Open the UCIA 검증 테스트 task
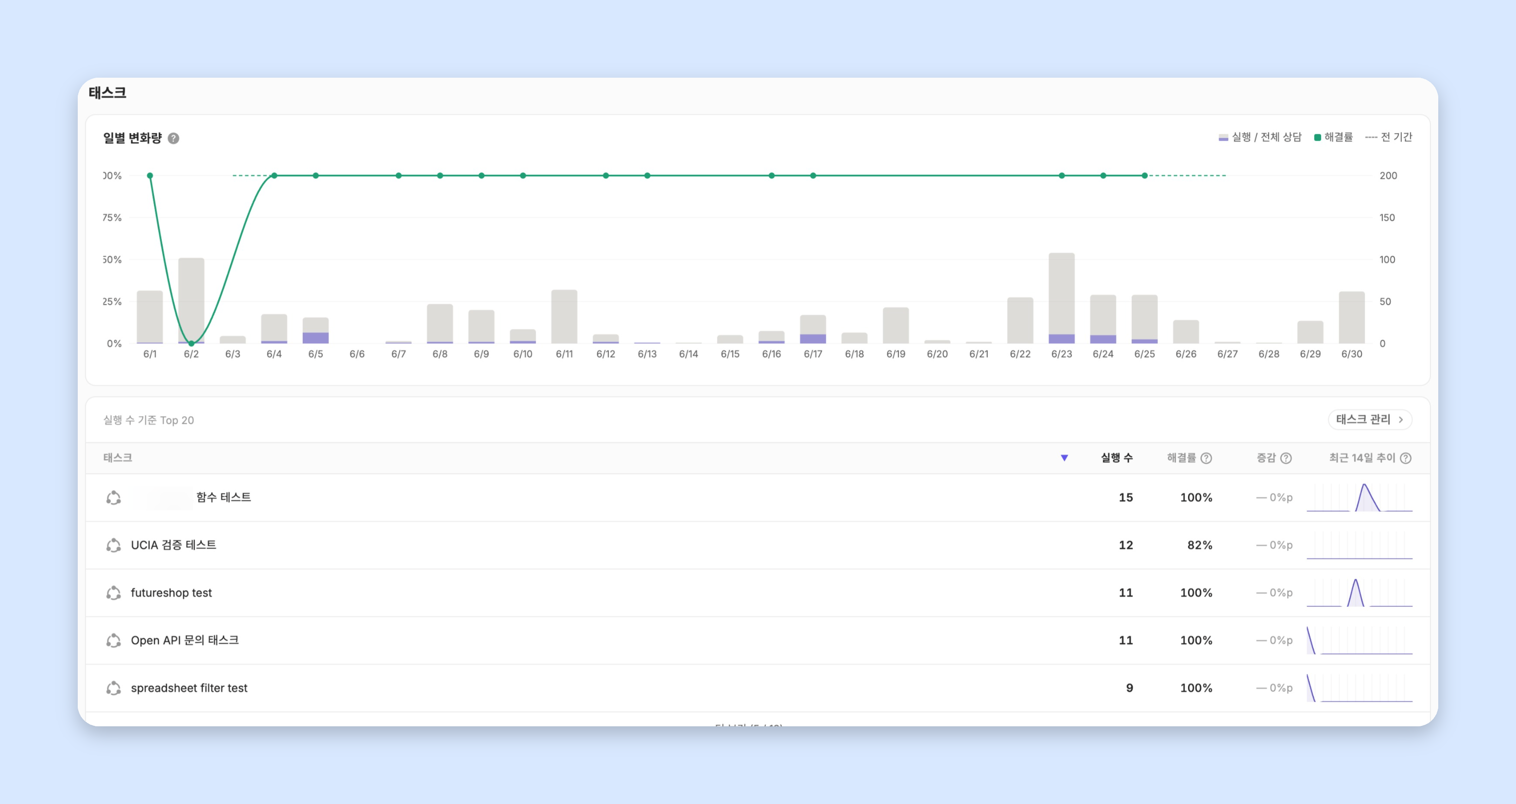 pyautogui.click(x=758, y=545)
